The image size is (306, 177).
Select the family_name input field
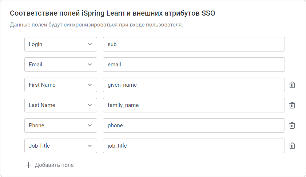point(194,105)
